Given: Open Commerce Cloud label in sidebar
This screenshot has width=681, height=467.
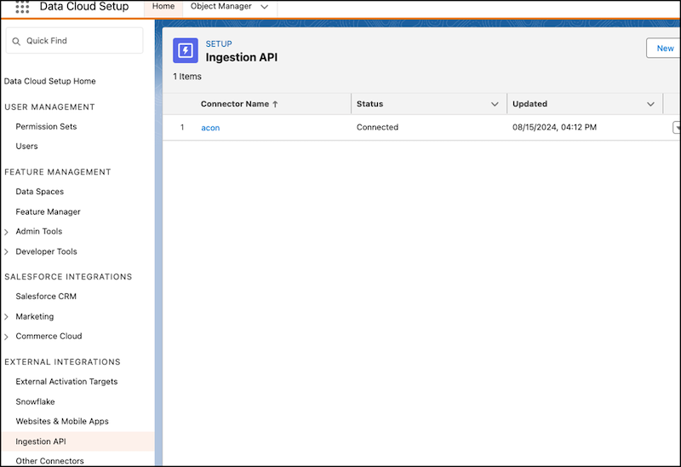Looking at the screenshot, I should tap(49, 336).
